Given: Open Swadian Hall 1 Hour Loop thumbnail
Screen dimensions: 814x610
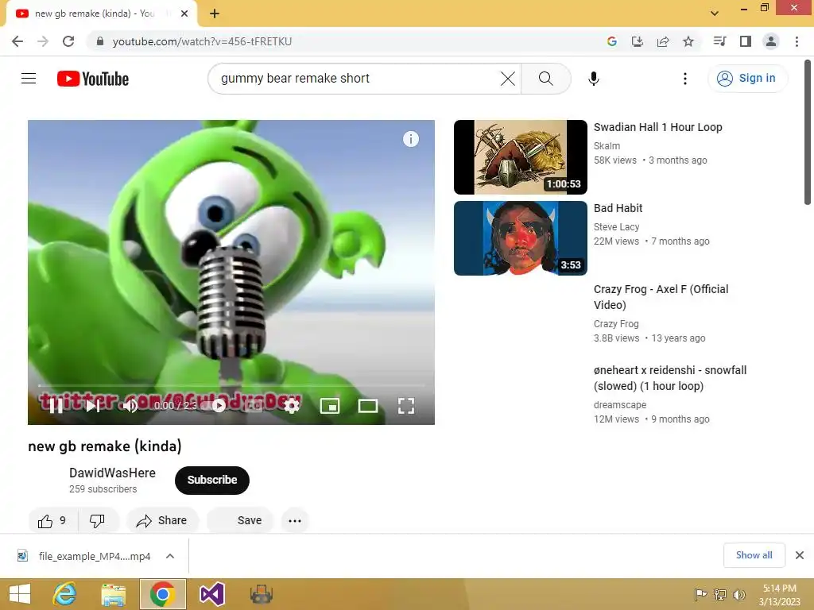Looking at the screenshot, I should [520, 157].
